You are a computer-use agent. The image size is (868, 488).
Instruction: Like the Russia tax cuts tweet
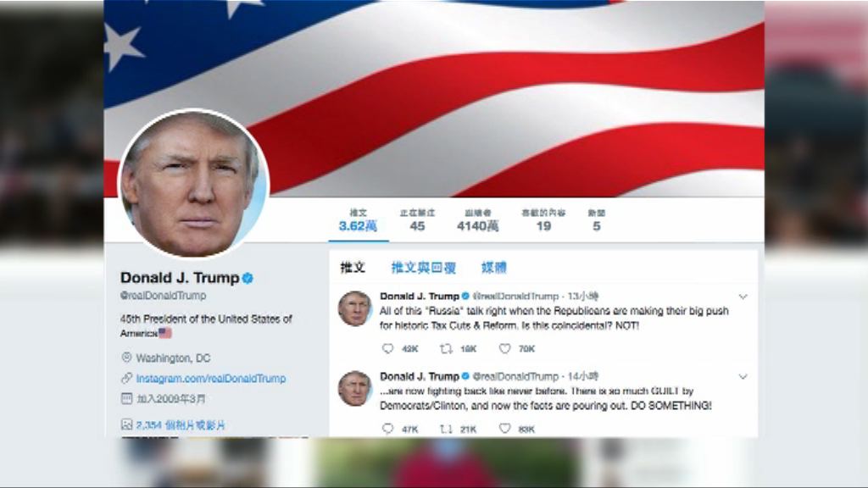point(505,348)
